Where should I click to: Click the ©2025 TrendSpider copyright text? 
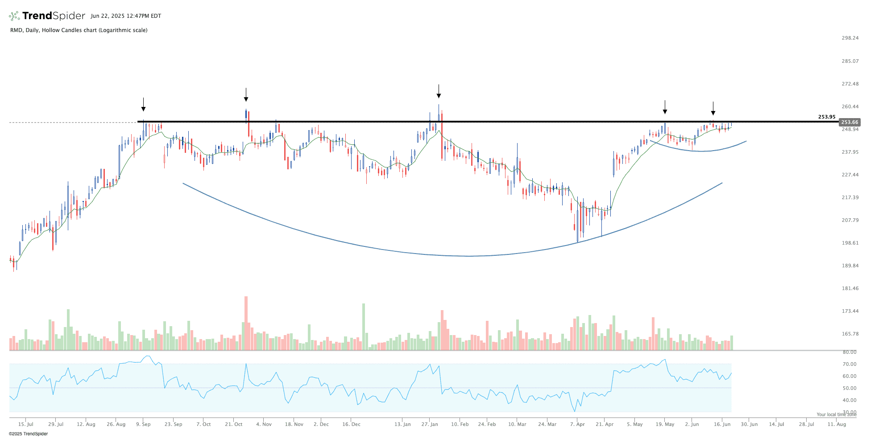pos(28,434)
